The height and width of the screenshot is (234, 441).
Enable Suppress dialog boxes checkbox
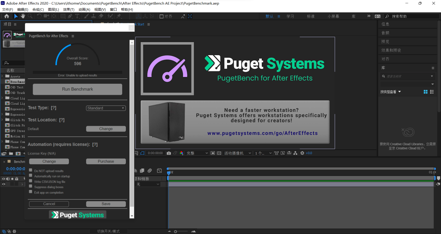tap(31, 186)
